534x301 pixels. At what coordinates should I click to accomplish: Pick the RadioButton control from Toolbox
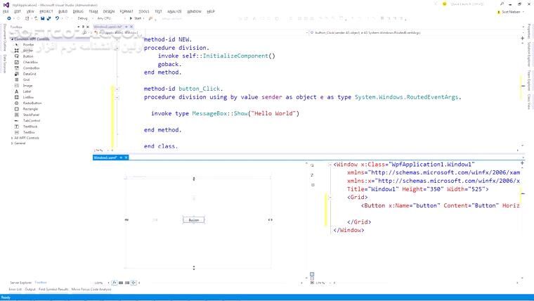point(34,103)
